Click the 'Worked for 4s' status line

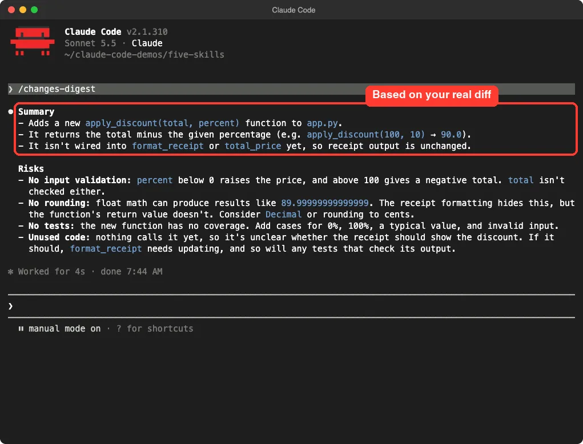(51, 272)
